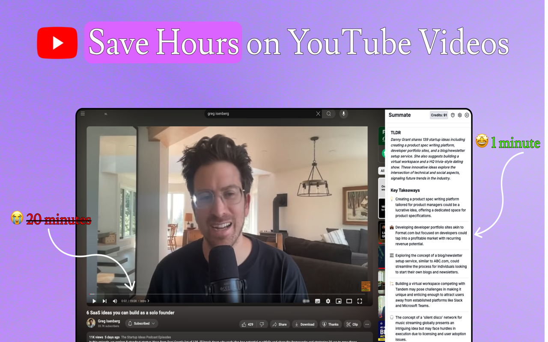Open The Startup Ideas Podcast Episodes link
The height and width of the screenshot is (342, 548).
(x=146, y=337)
